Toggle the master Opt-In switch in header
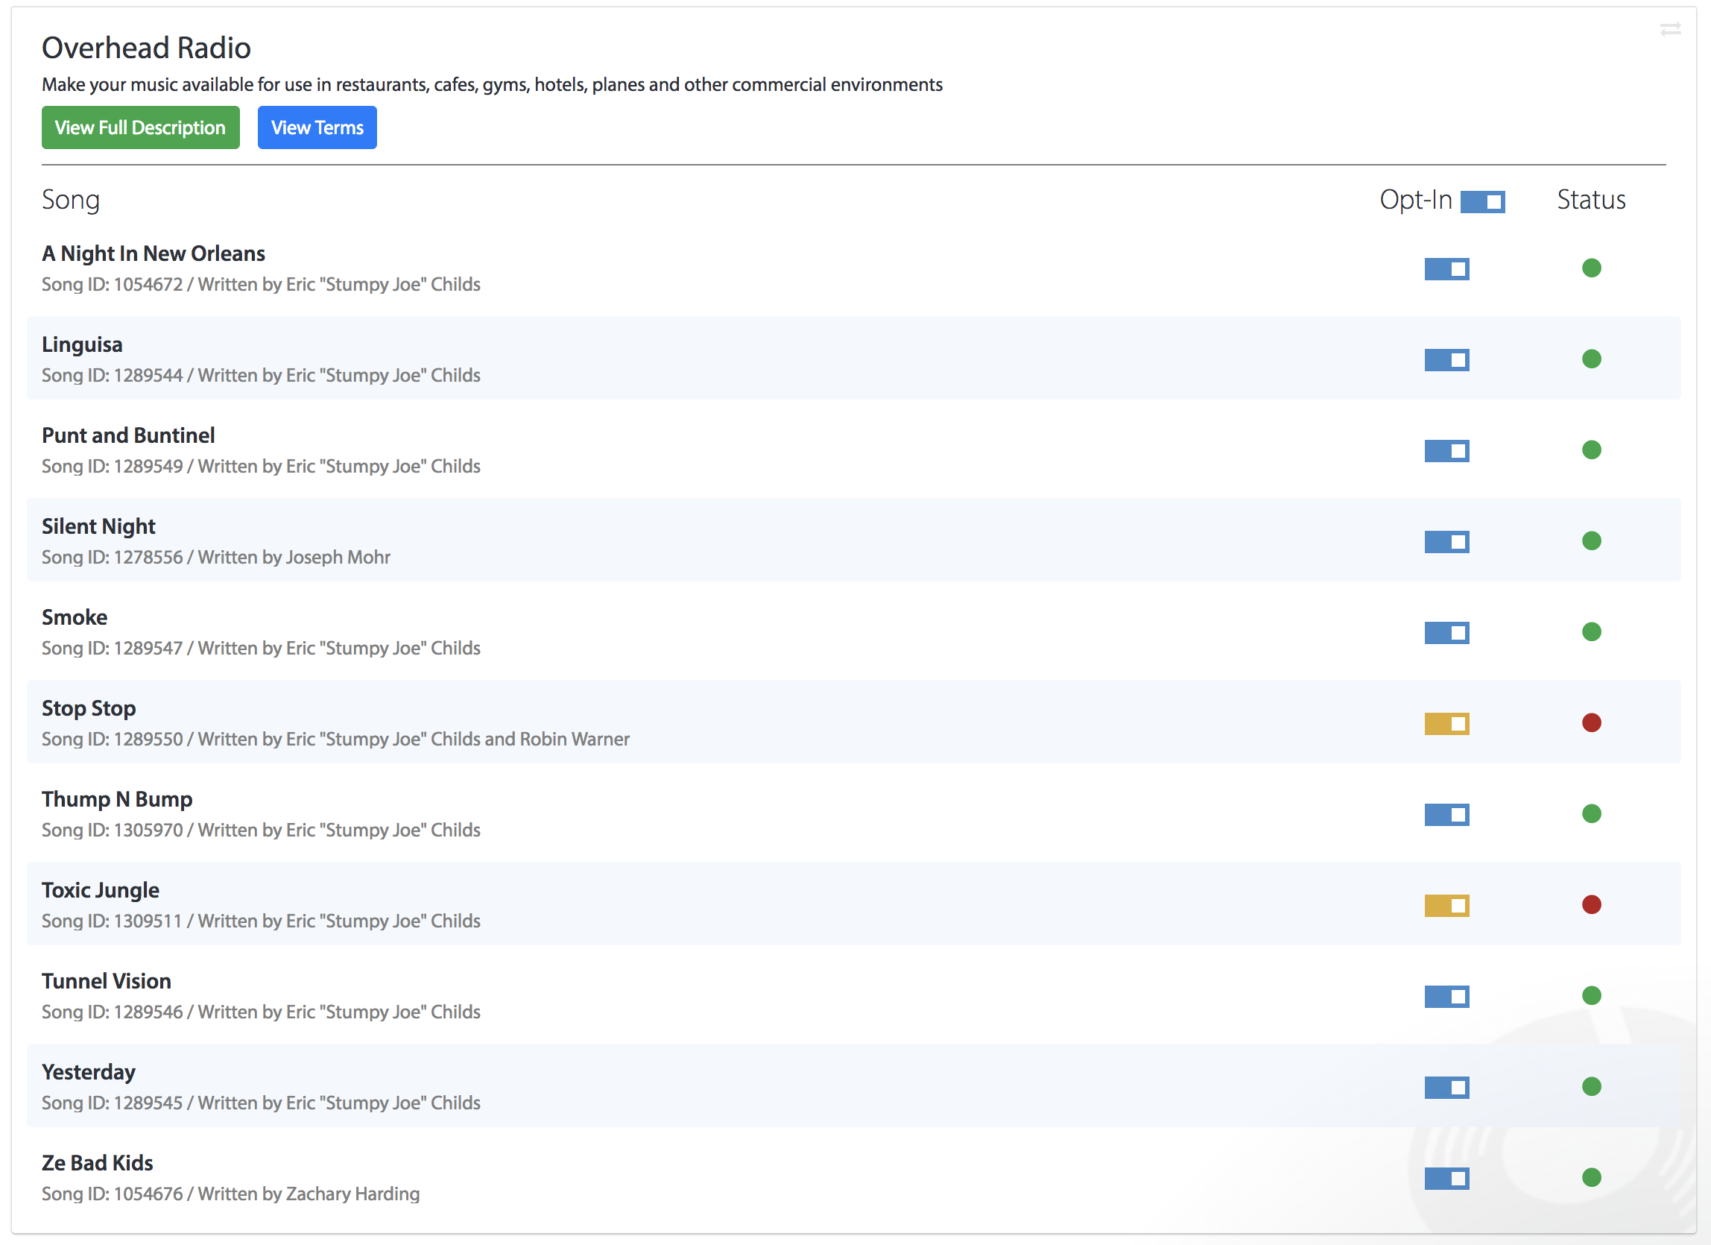1711x1245 pixels. [x=1482, y=201]
